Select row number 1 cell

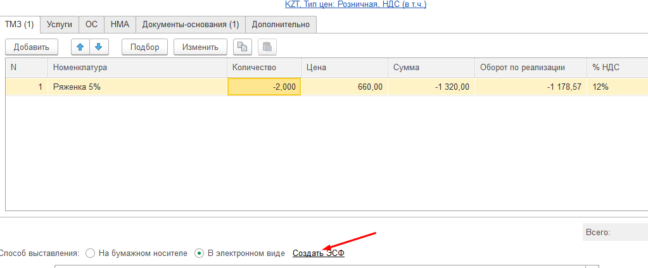coord(27,87)
